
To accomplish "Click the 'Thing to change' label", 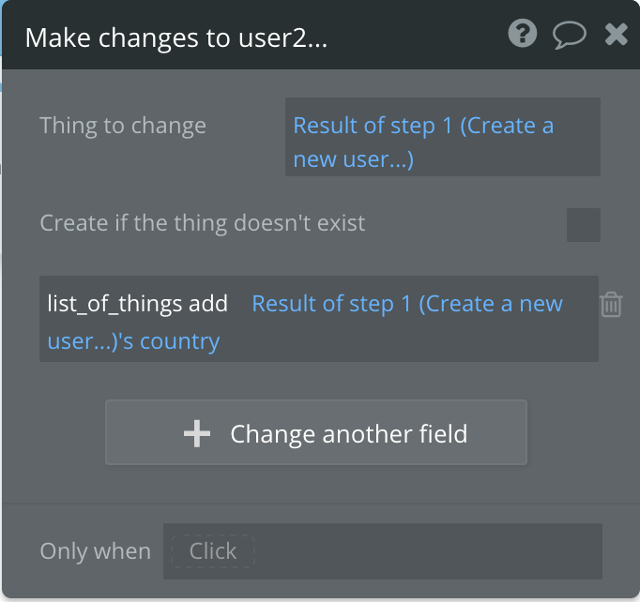I will click(x=123, y=126).
